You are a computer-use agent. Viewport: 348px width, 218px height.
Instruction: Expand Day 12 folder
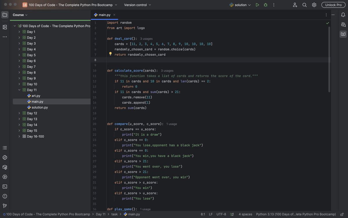pyautogui.click(x=19, y=113)
